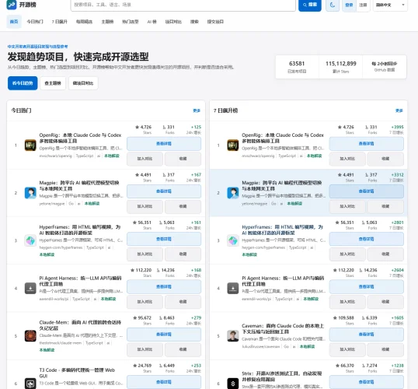The image size is (418, 389).
Task: Click the 查主题榜 hero button
Action: pyautogui.click(x=53, y=83)
